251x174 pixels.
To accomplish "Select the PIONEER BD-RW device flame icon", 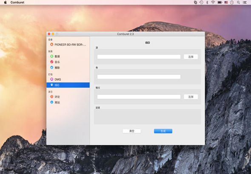I will [51, 44].
